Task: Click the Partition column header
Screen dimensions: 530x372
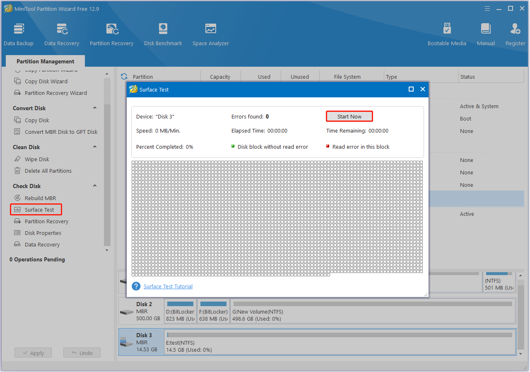Action: [143, 77]
